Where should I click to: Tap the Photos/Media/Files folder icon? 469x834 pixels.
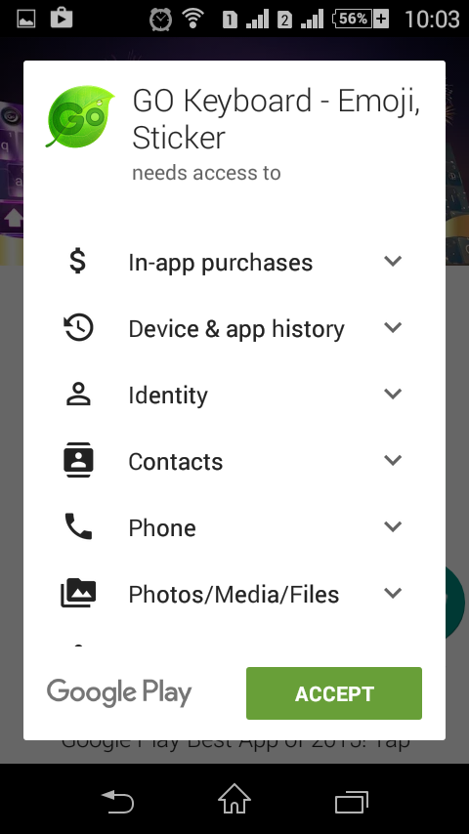click(78, 593)
